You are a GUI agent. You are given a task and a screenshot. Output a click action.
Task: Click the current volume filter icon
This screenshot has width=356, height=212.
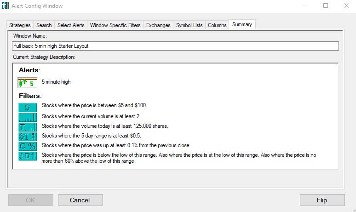27,117
